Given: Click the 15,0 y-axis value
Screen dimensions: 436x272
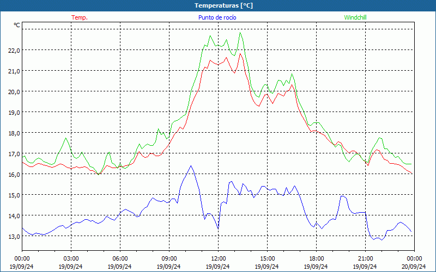Looking at the screenshot, I should coord(14,195).
